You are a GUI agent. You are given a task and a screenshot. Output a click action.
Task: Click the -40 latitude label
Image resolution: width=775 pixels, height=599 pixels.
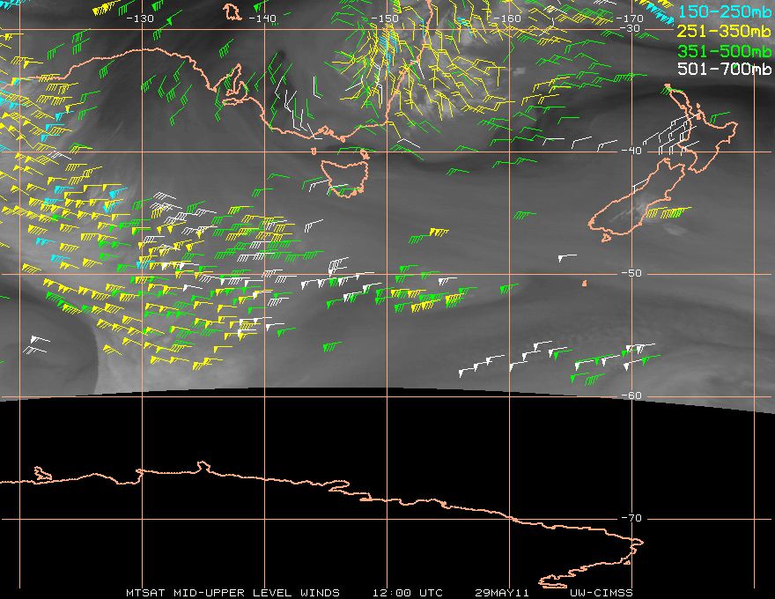pyautogui.click(x=631, y=151)
